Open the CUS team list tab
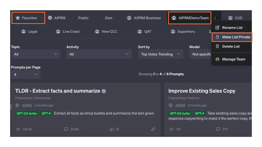The width and height of the screenshot is (262, 147). 235,18
